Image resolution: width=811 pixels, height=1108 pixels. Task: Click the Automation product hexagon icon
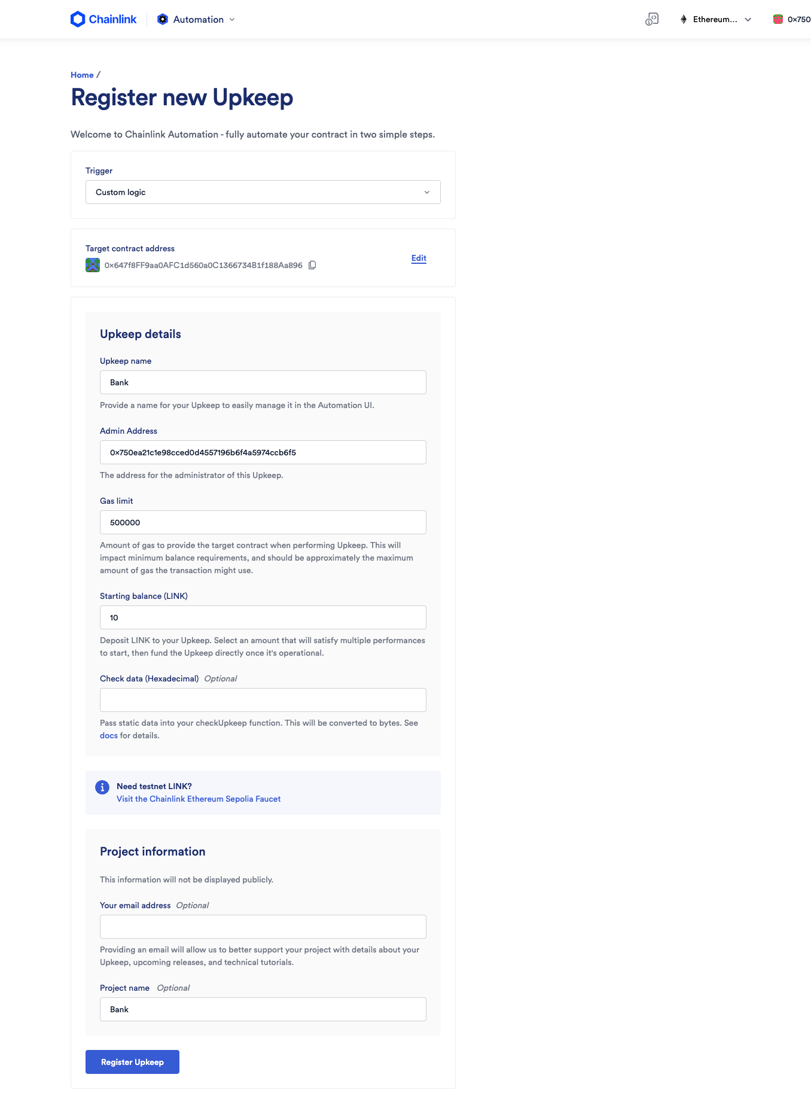click(163, 19)
